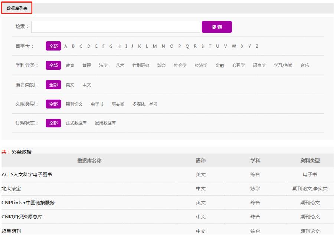Viewport: 334px width, 237px height.
Task: Select 全部 in the 首字母 row
Action: coord(53,46)
